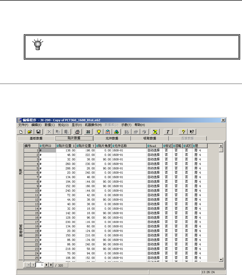
Task: Open the 优化(O) menu
Action: 63,125
